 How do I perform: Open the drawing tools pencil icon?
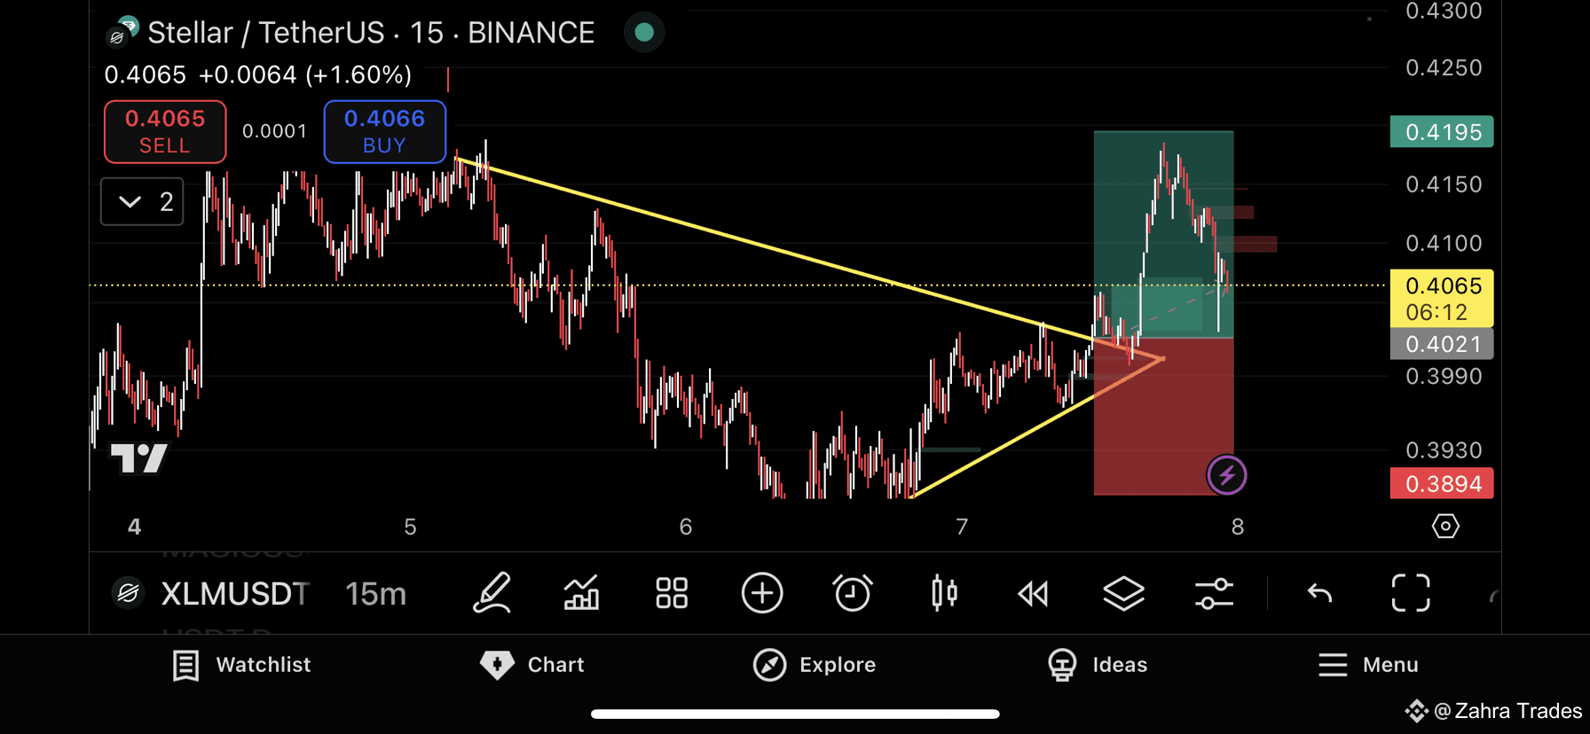coord(492,593)
